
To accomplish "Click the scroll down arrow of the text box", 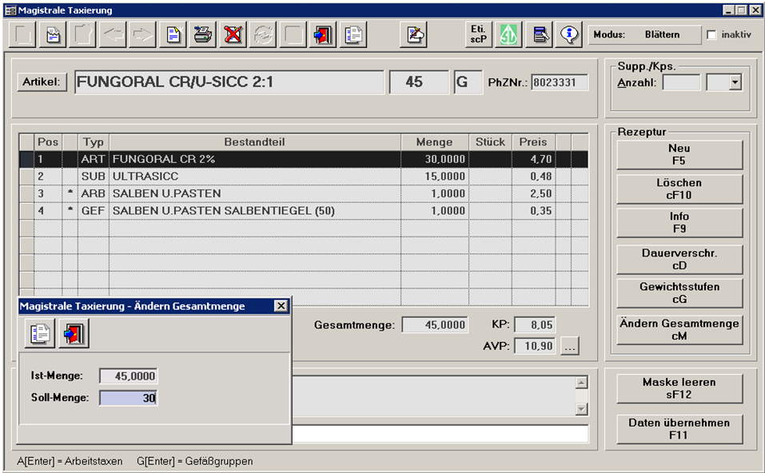I will click(581, 409).
